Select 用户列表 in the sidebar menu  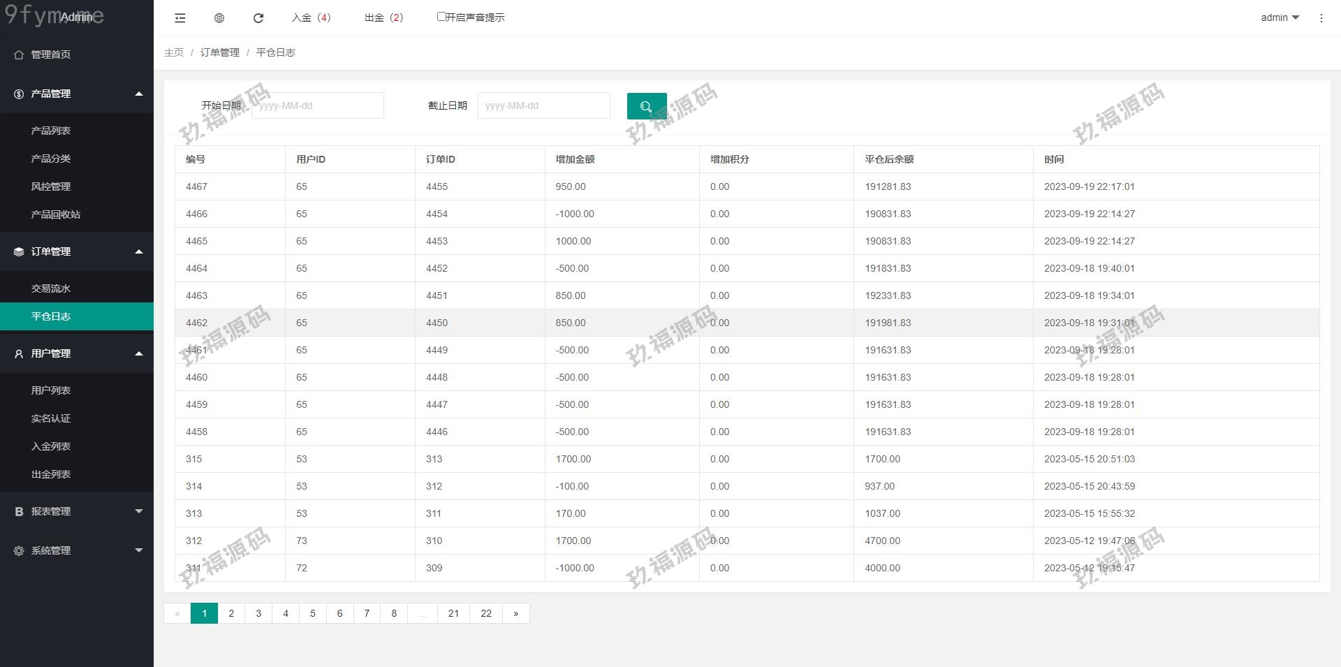click(x=51, y=390)
